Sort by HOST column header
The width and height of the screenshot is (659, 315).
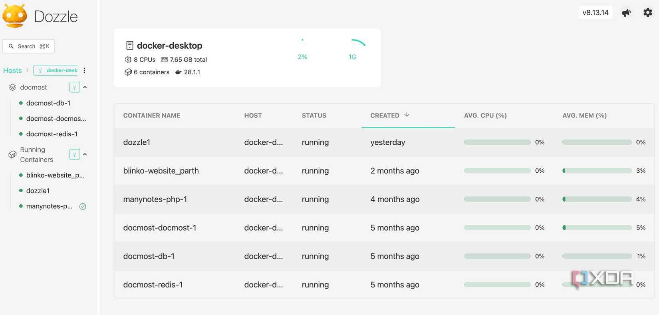click(x=253, y=116)
